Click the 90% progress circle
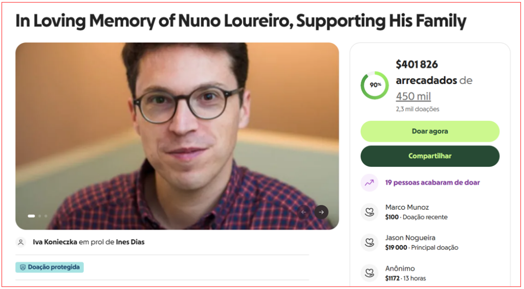This screenshot has height=289, width=524. 375,85
